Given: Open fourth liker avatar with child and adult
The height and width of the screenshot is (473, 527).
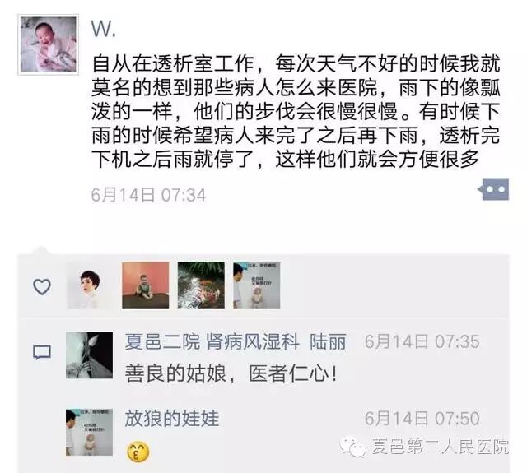Looking at the screenshot, I should [257, 285].
